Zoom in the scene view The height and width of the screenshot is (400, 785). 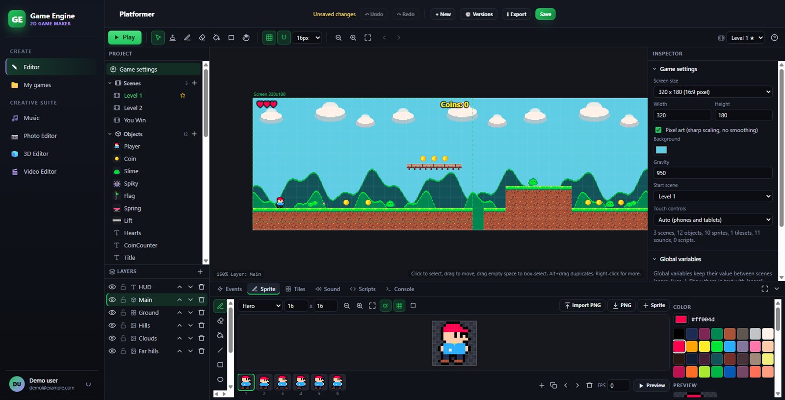point(353,38)
